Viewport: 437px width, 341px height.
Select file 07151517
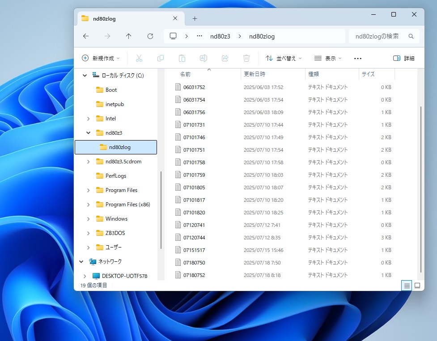tap(194, 250)
